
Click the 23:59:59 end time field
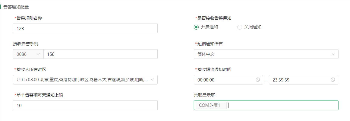pyautogui.click(x=304, y=80)
